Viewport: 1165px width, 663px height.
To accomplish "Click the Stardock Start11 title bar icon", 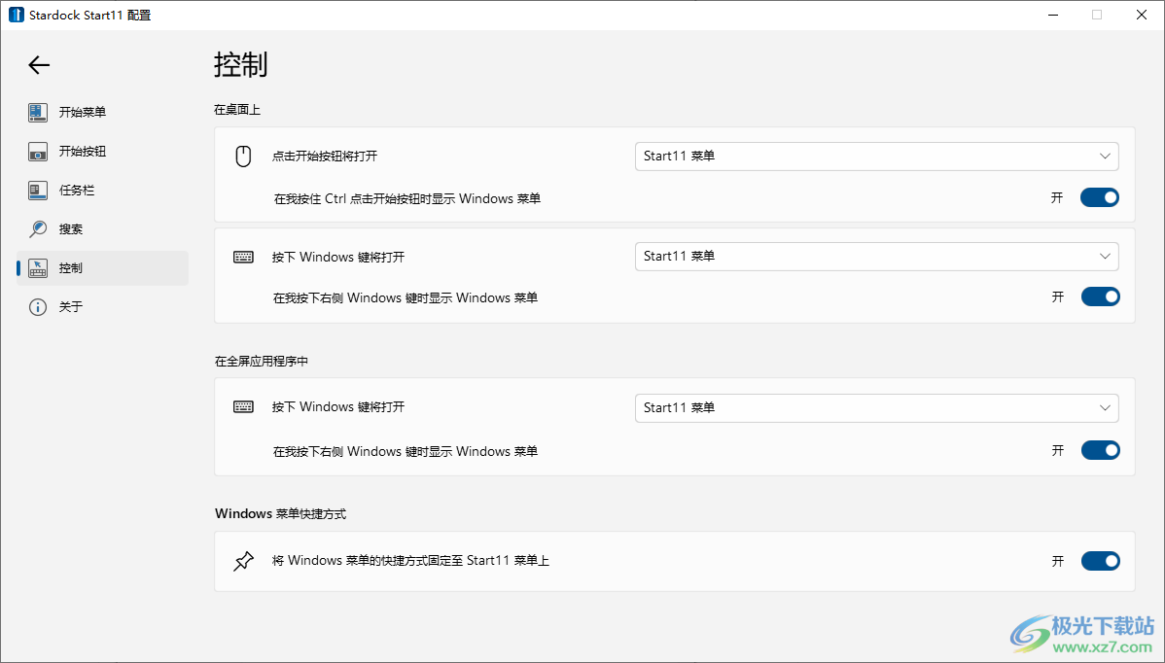I will point(16,15).
